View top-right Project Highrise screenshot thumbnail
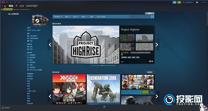 [145, 38]
